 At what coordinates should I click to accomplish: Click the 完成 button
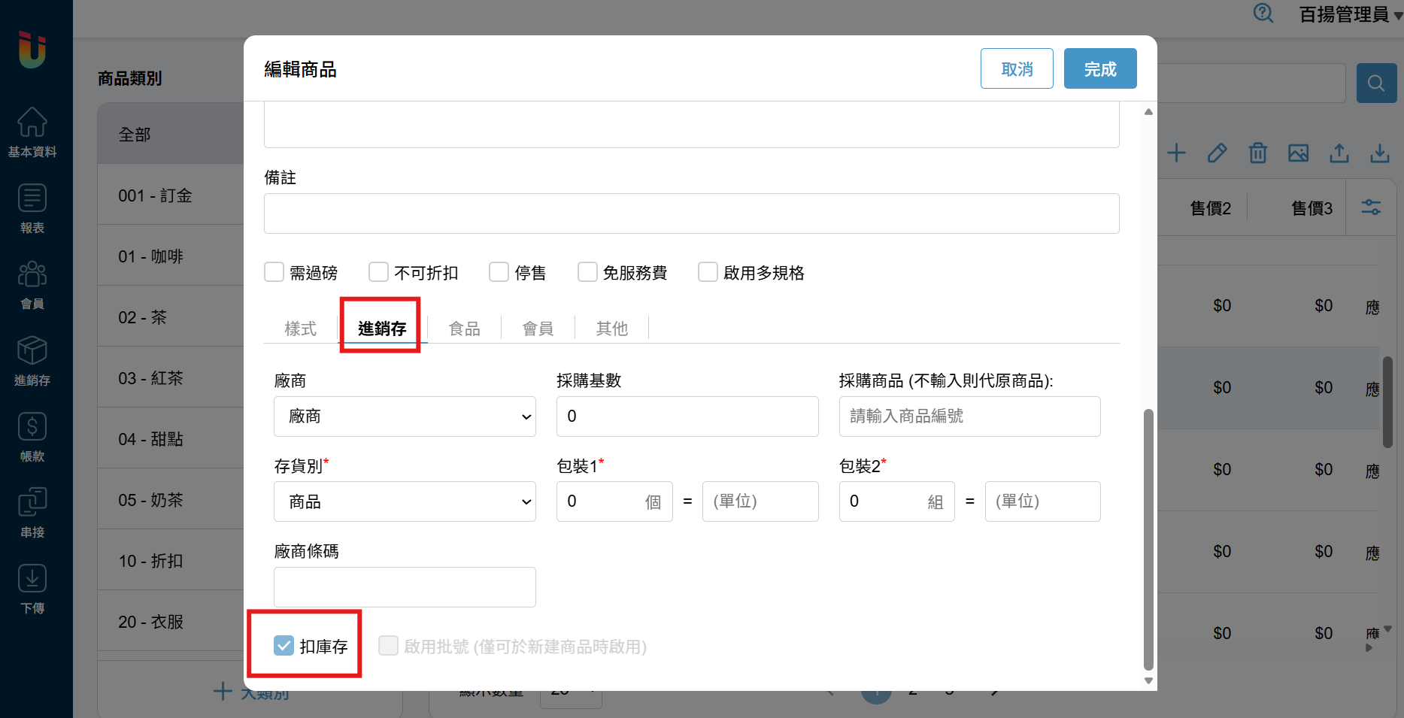(x=1099, y=69)
